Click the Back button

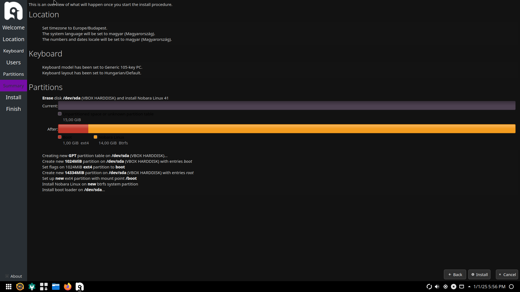pos(455,274)
